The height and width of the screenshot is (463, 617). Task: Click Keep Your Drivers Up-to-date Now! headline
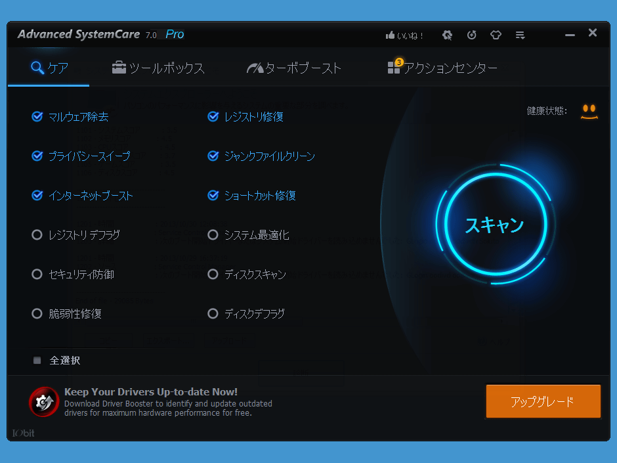coord(151,391)
